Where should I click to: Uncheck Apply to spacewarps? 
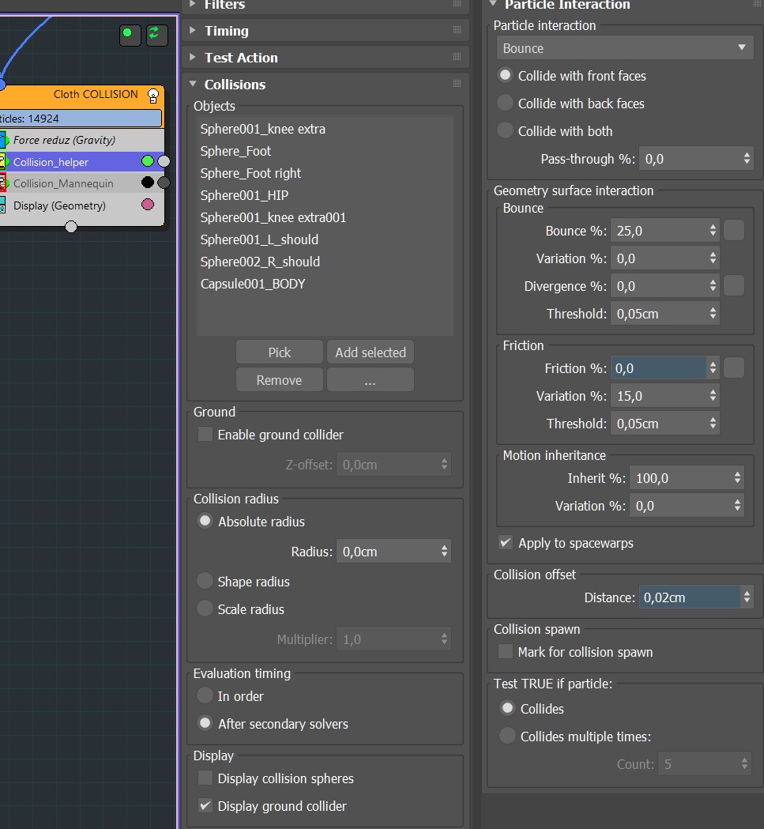pyautogui.click(x=506, y=543)
